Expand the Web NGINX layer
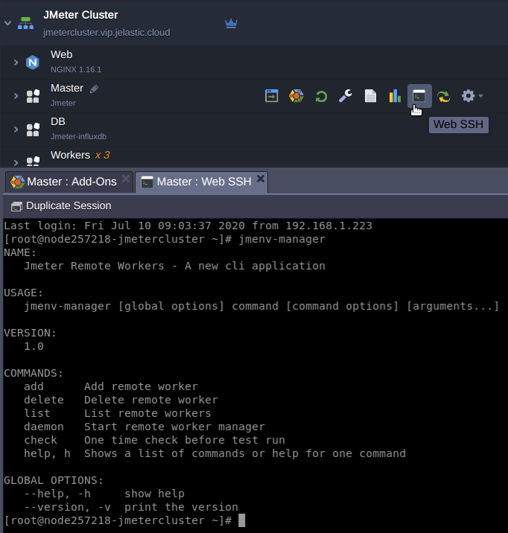 pos(16,63)
